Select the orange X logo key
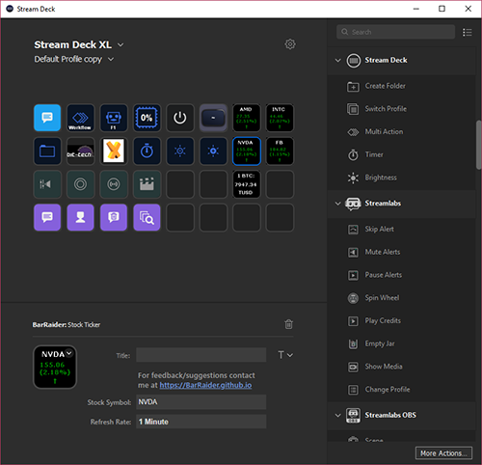This screenshot has height=465, width=482. pyautogui.click(x=114, y=150)
